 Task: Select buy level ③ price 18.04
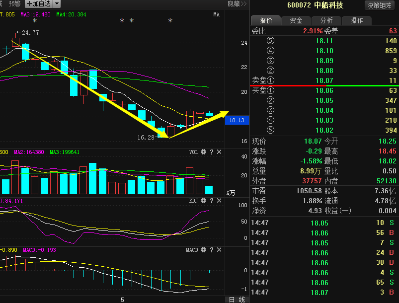pos(324,110)
